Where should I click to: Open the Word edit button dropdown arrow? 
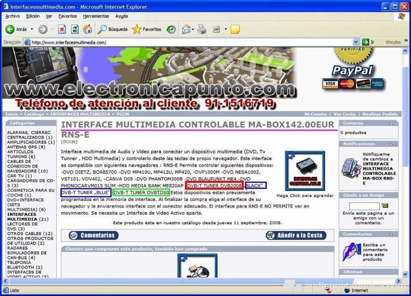(x=226, y=29)
